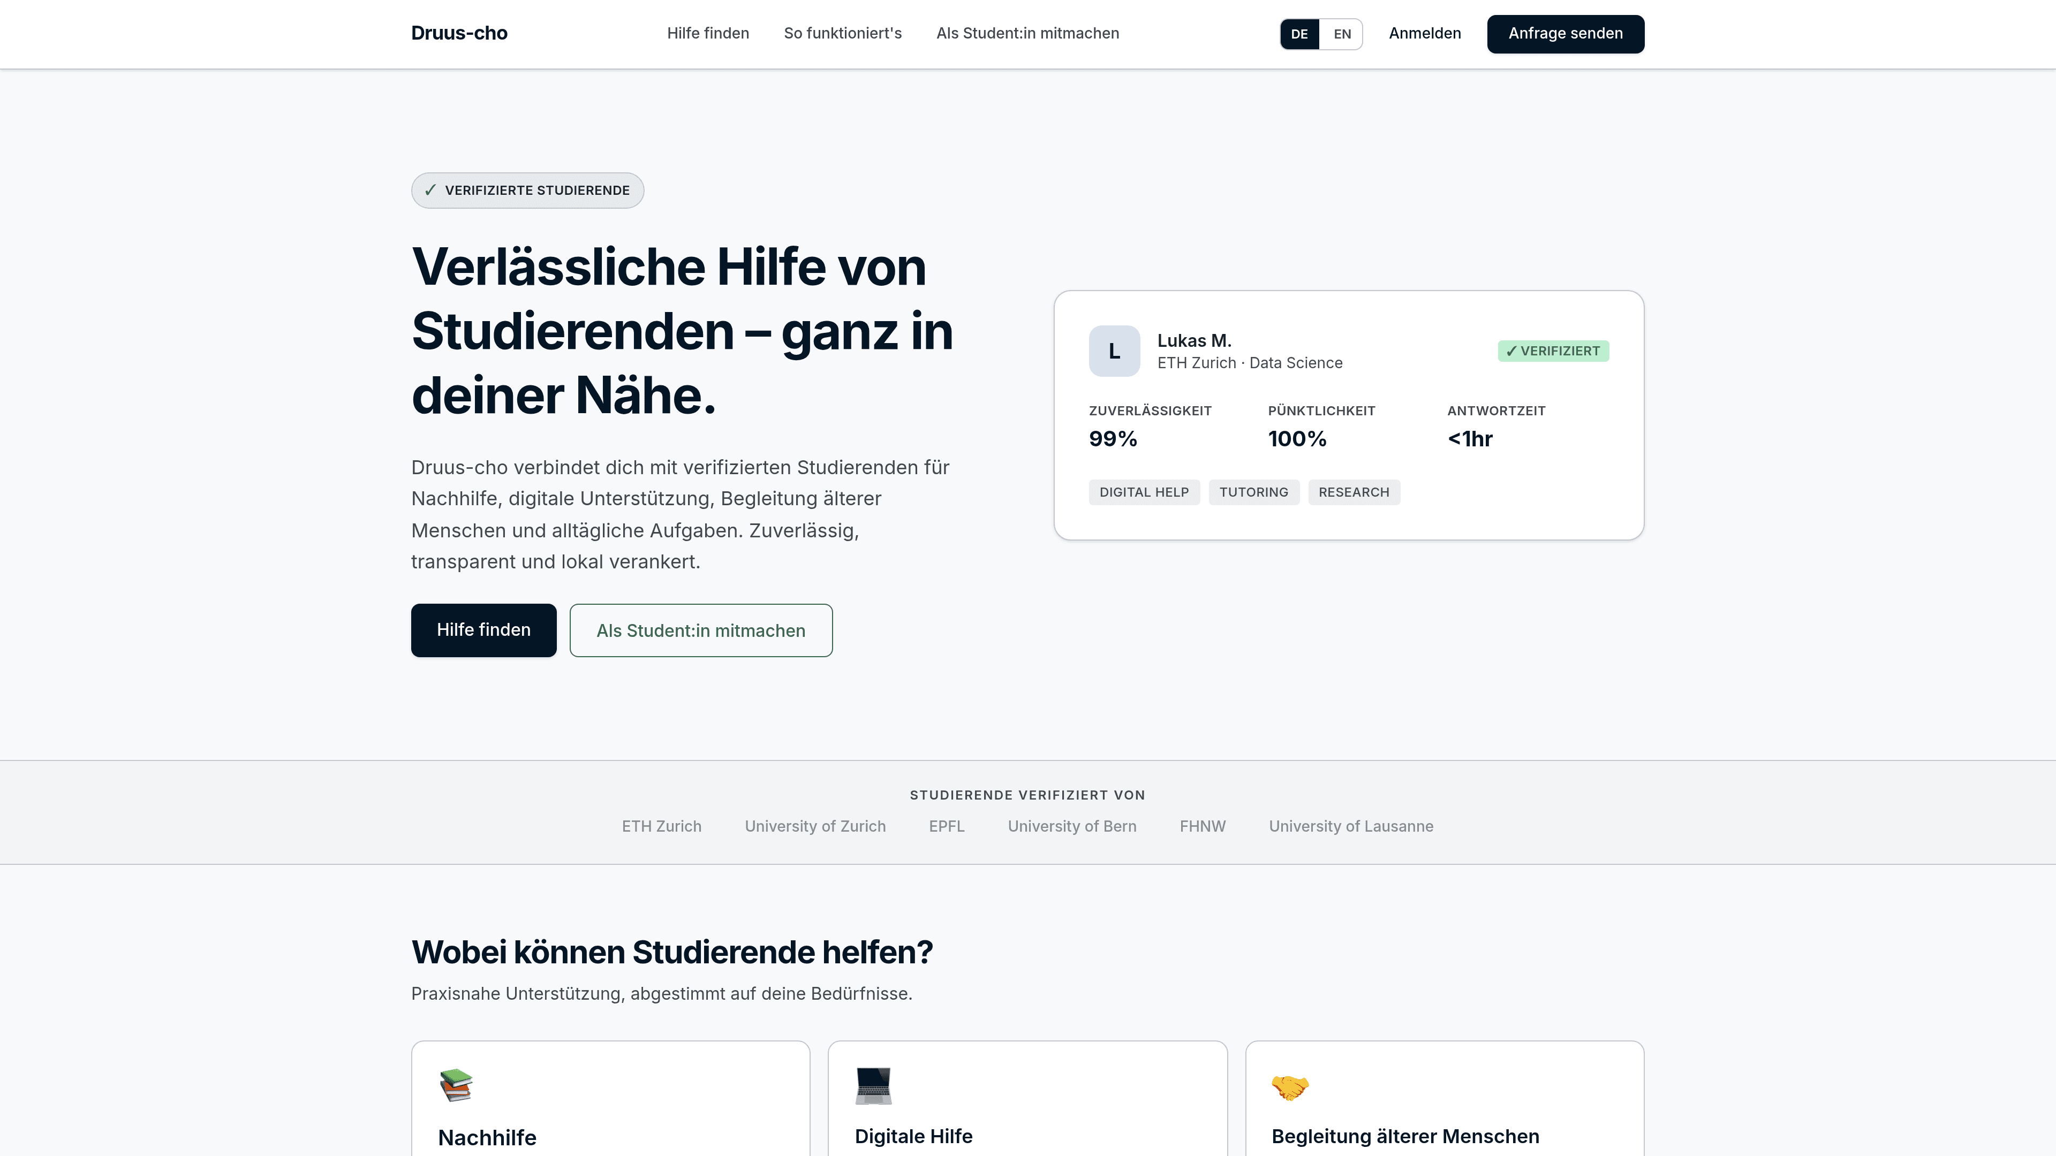Open Begleitung älterer Menschen card title
The image size is (2056, 1156).
(1405, 1136)
